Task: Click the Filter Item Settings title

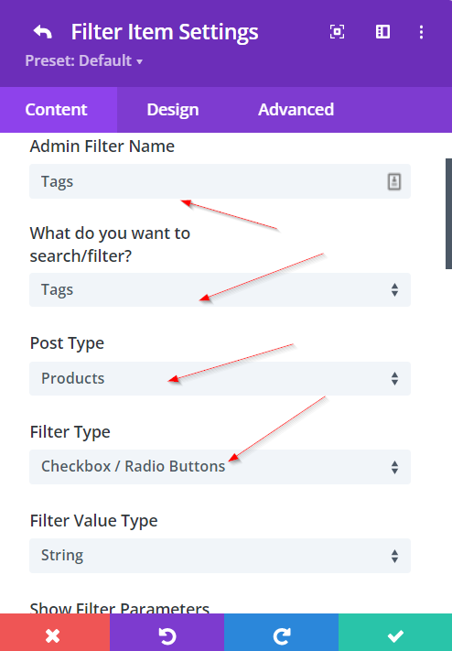Action: click(165, 32)
